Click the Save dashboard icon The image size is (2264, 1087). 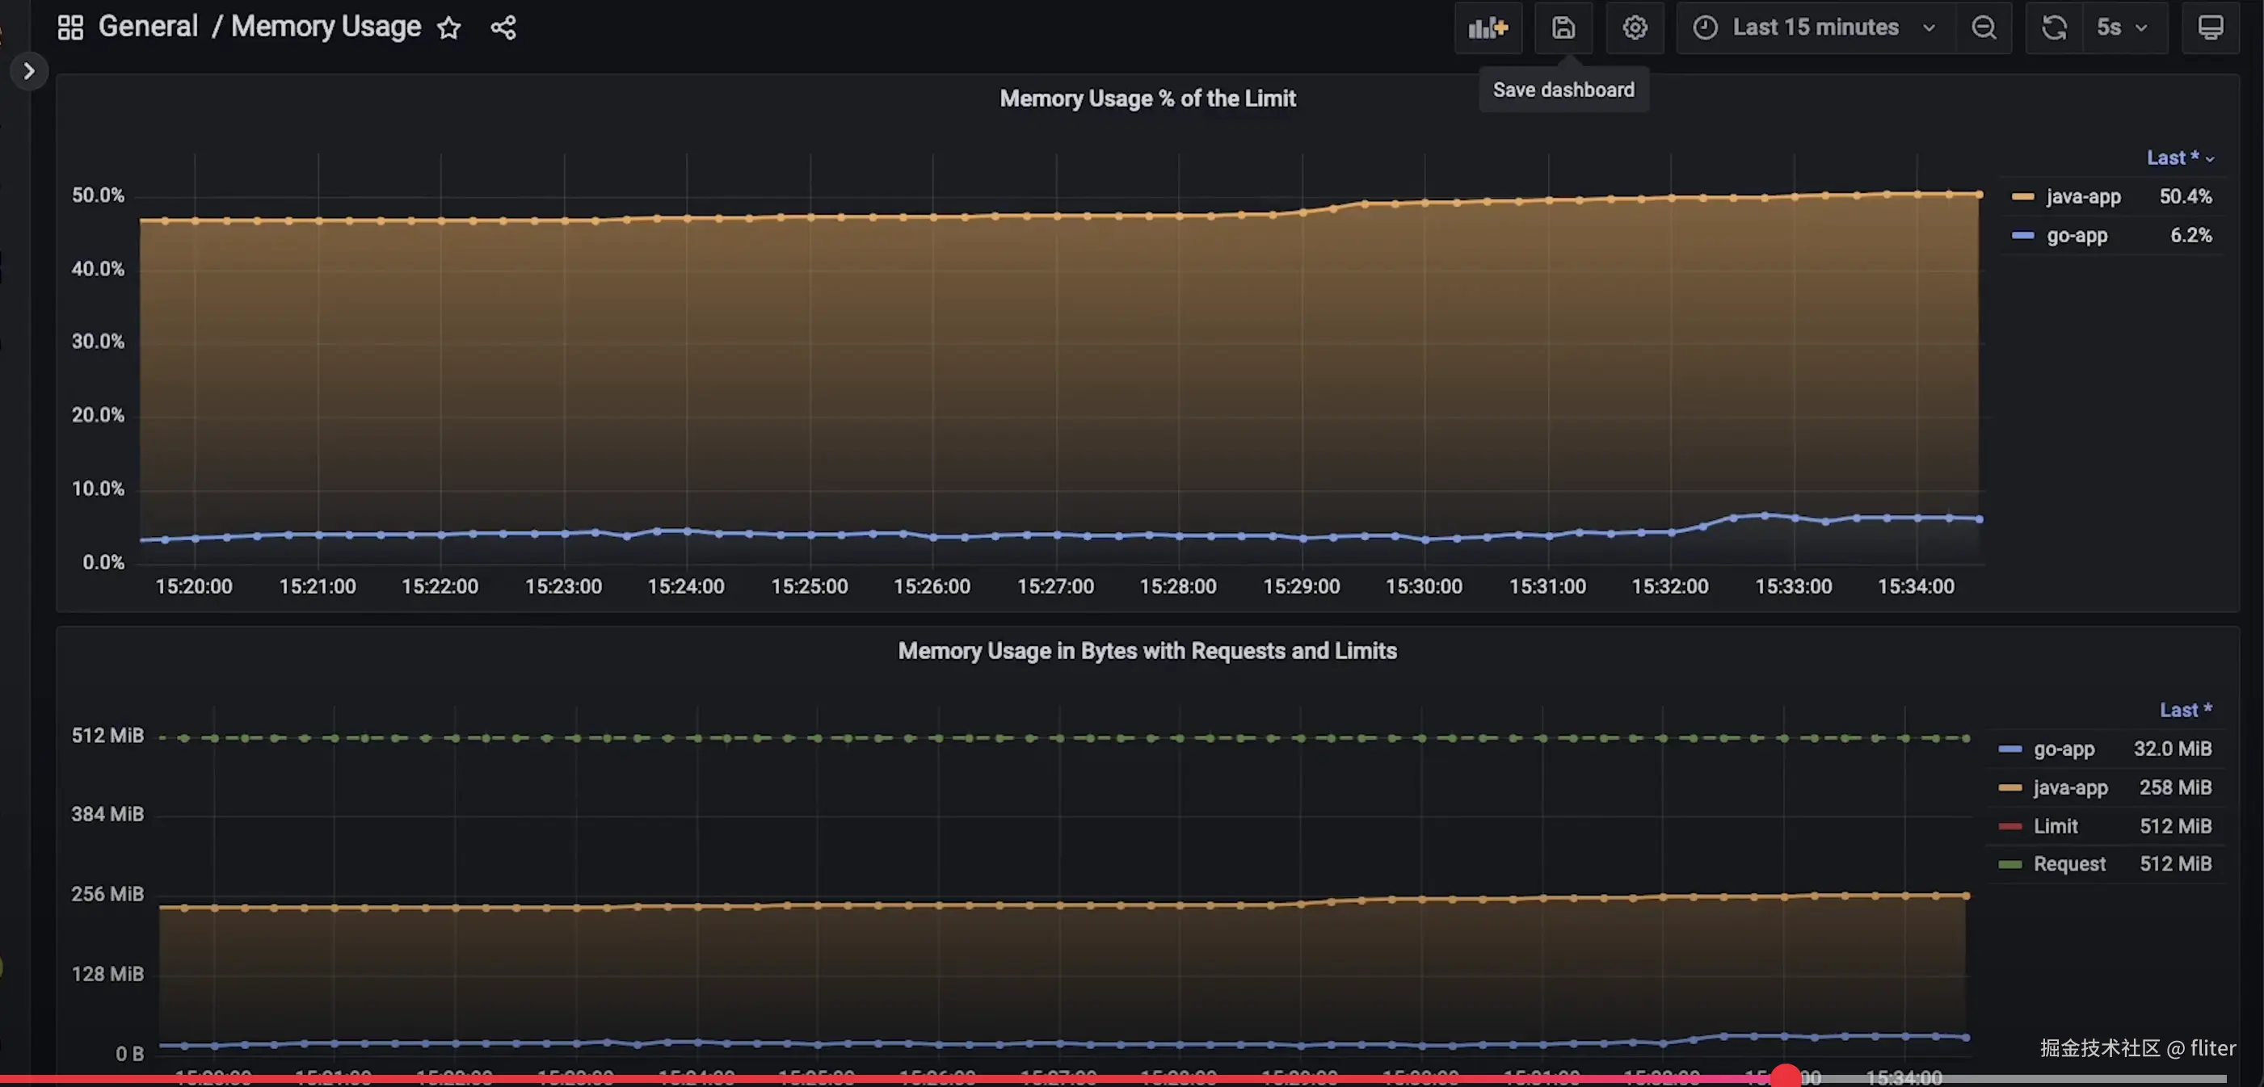click(1563, 28)
